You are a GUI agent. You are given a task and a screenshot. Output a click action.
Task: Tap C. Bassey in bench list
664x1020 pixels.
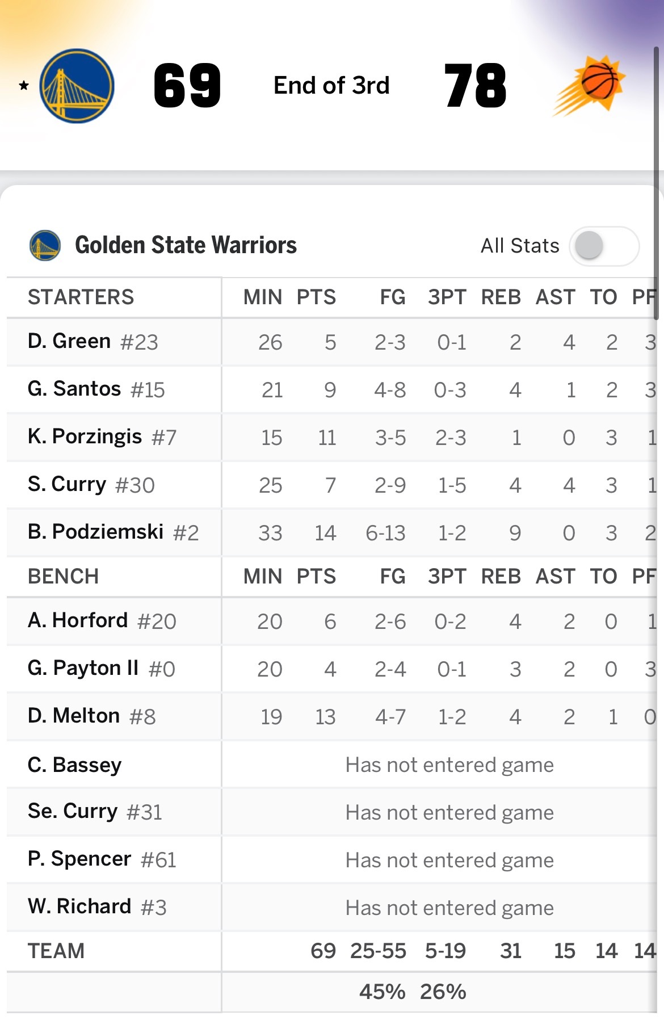point(75,765)
